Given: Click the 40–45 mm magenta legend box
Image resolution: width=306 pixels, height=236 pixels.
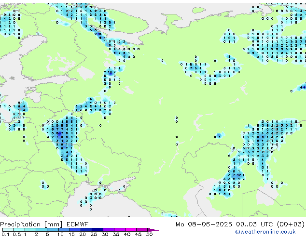Looking at the screenshot, I should pos(131,230).
